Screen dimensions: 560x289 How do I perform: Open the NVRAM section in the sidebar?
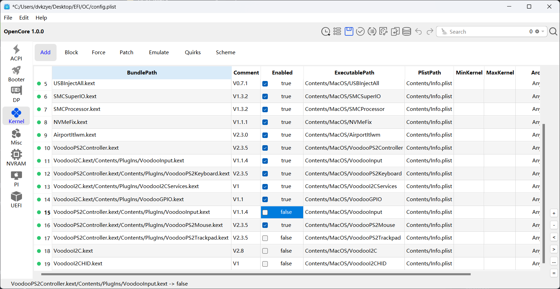(x=16, y=158)
